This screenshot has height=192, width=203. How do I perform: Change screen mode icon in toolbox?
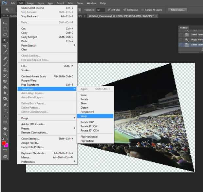pos(5,157)
